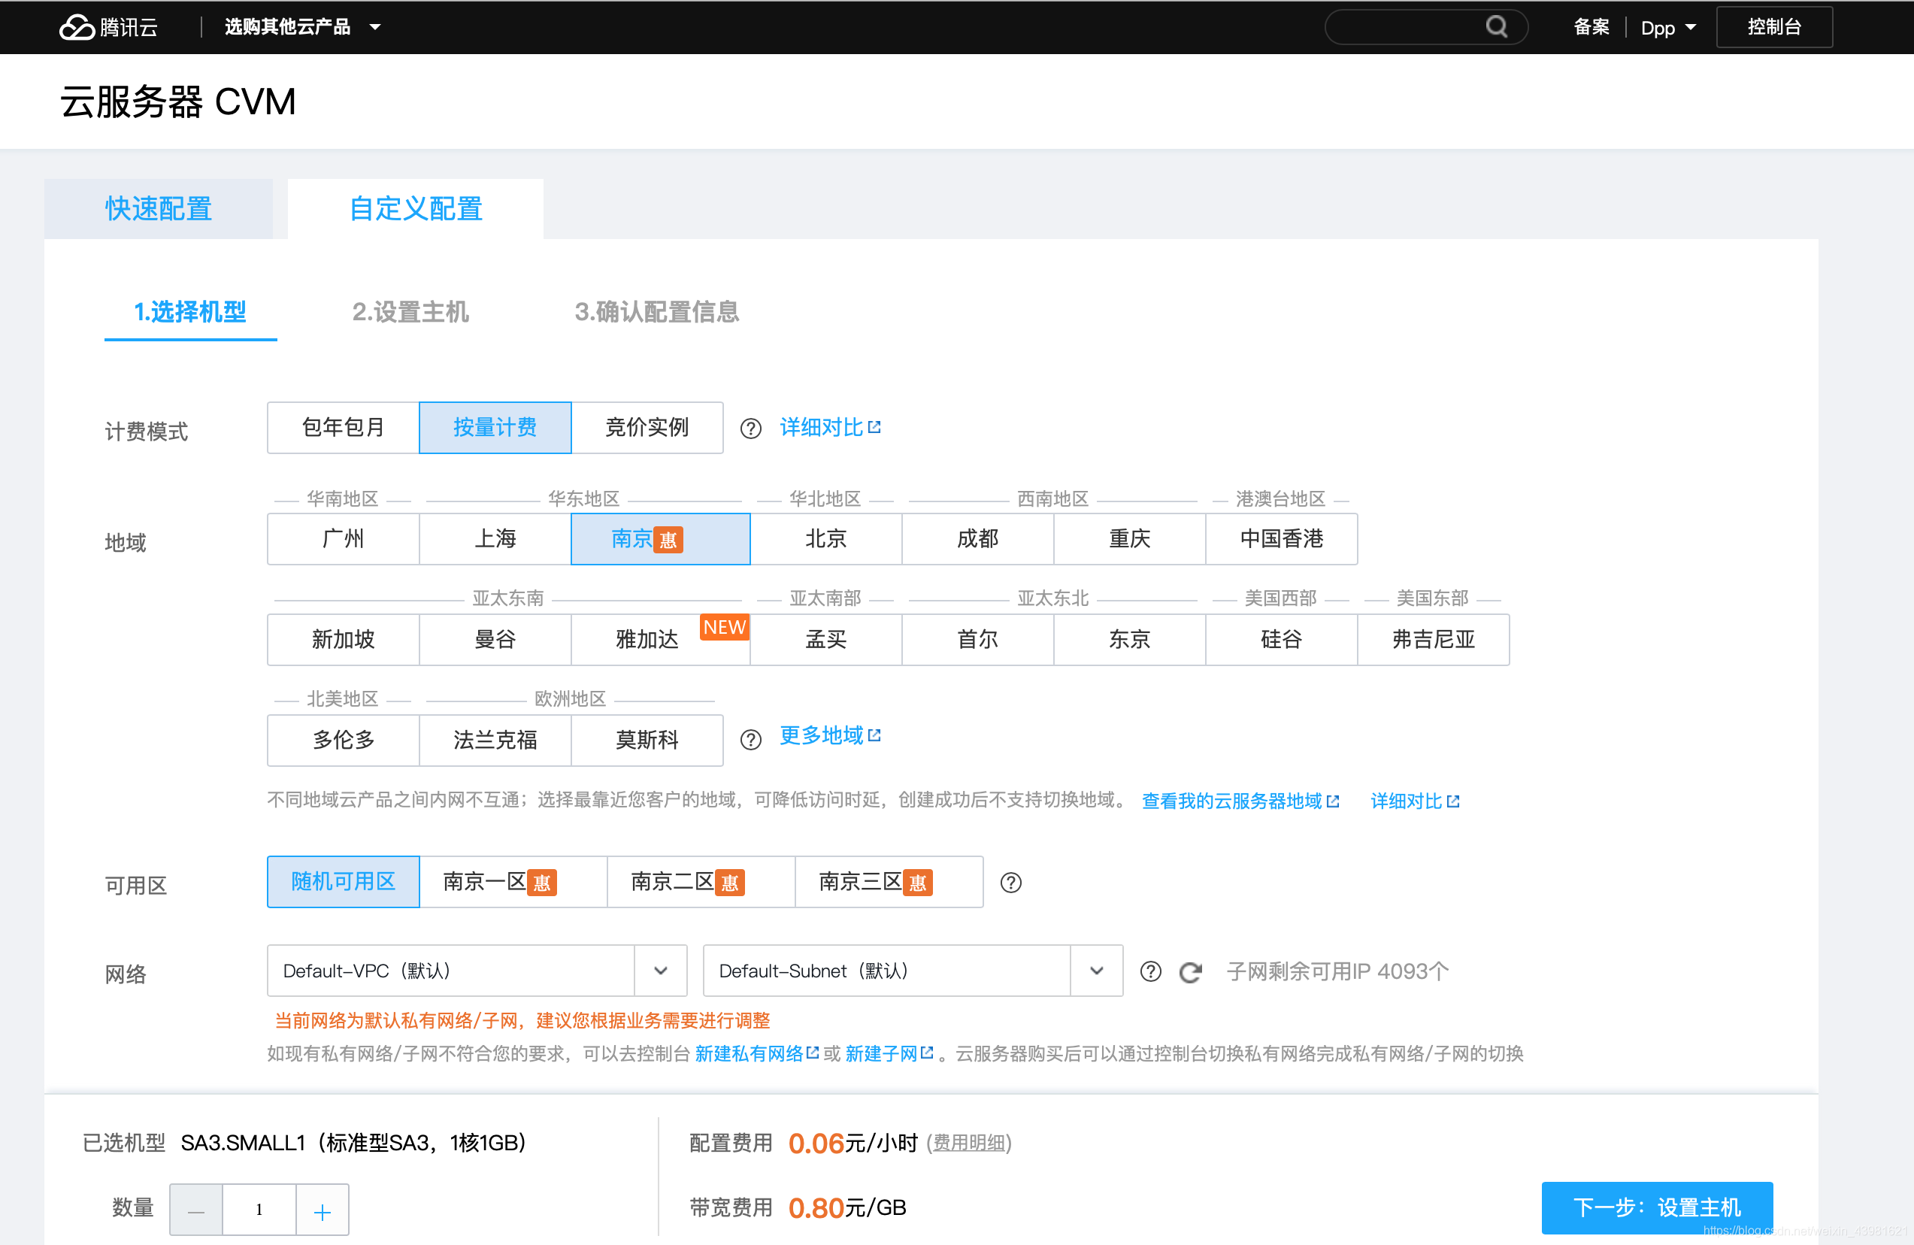This screenshot has width=1914, height=1245.
Task: Expand 选购其他云产品 menu
Action: (x=302, y=27)
